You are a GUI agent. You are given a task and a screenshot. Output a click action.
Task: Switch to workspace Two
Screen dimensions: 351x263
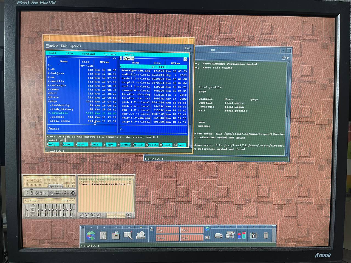click(x=192, y=230)
